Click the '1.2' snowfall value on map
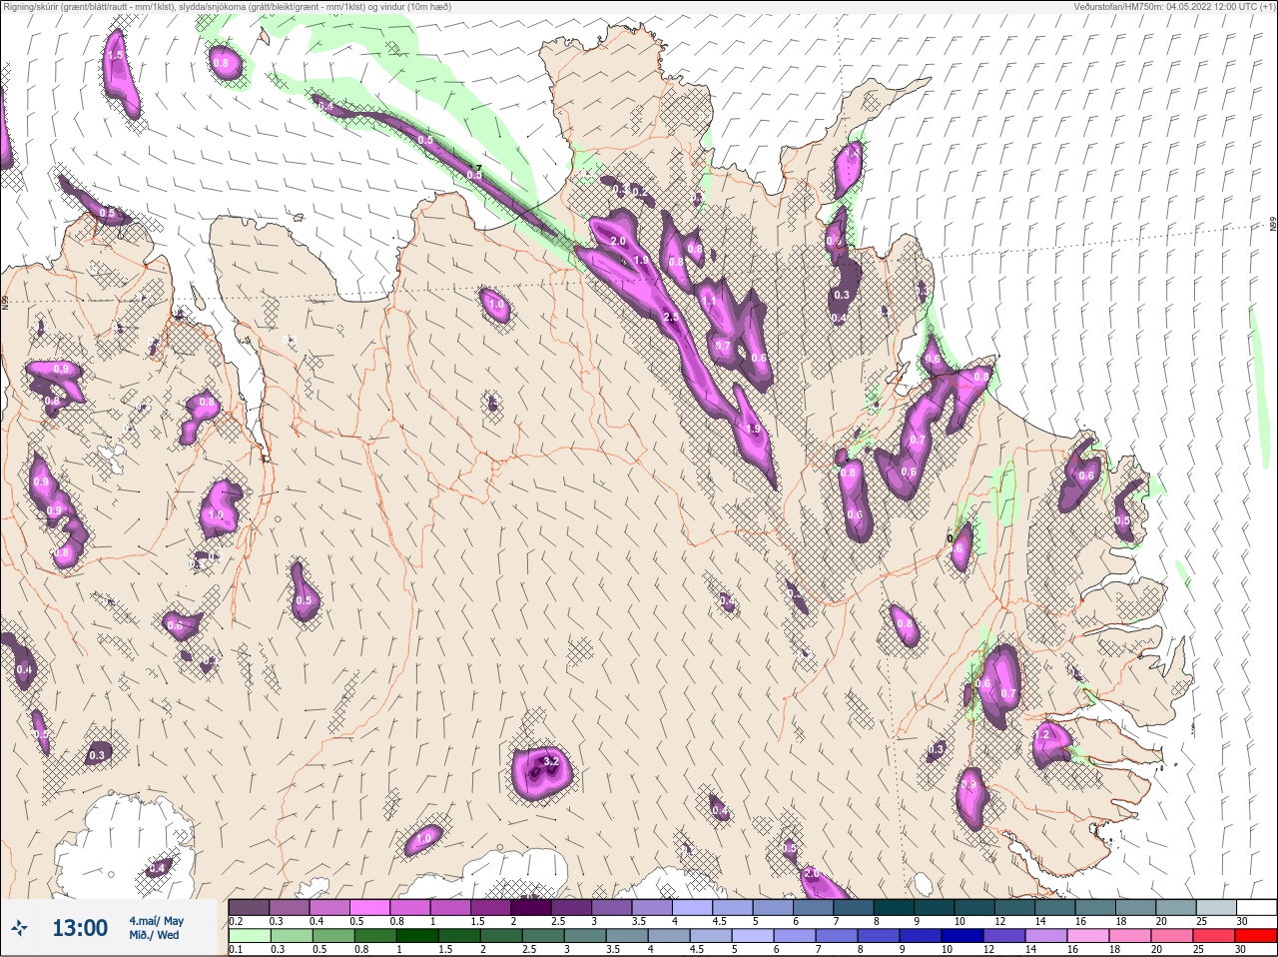Viewport: 1278px width, 957px height. 1043,734
